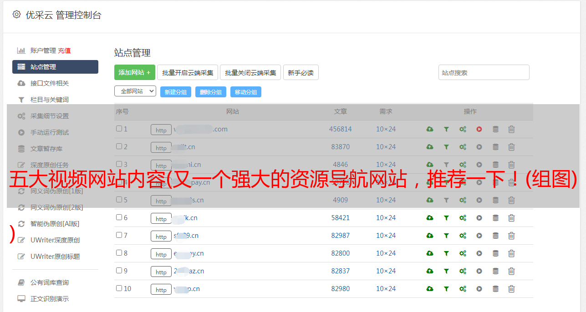This screenshot has height=312, width=586.
Task: Select 站点管理 in the sidebar
Action: click(55, 67)
